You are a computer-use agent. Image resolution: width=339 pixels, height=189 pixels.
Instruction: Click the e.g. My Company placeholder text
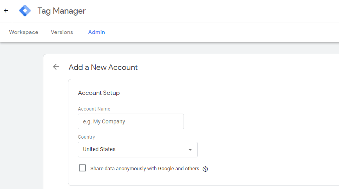[104, 121]
